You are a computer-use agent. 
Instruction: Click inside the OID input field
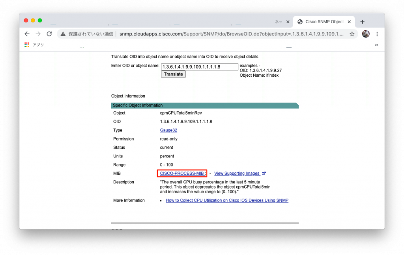click(199, 66)
